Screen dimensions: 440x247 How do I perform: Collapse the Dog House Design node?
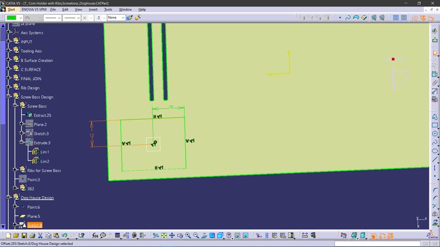tap(8, 197)
